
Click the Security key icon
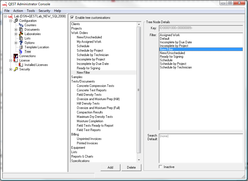click(16, 69)
